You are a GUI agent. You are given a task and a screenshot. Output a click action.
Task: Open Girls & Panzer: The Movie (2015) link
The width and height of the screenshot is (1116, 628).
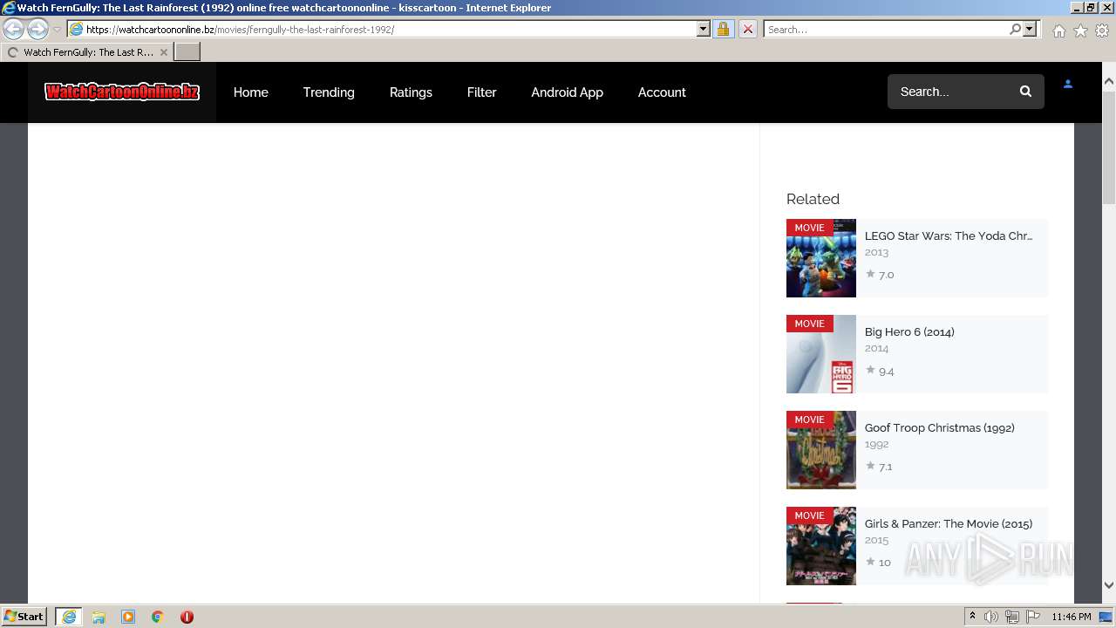[949, 523]
